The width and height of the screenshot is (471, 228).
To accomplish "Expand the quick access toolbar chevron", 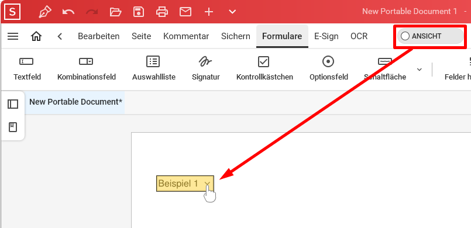I will (x=232, y=12).
